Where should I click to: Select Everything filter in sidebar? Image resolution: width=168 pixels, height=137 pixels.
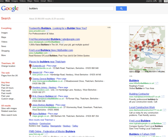[x=6, y=28]
